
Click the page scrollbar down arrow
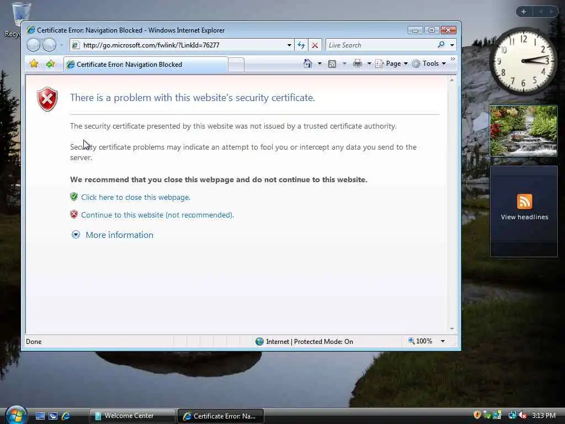pyautogui.click(x=452, y=328)
